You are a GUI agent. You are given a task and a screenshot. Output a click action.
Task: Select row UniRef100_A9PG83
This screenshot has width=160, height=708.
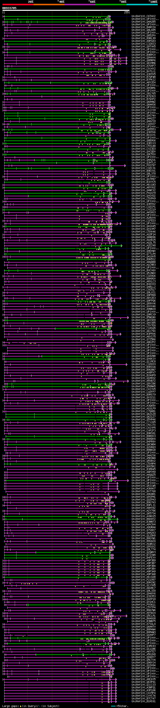point(143,41)
